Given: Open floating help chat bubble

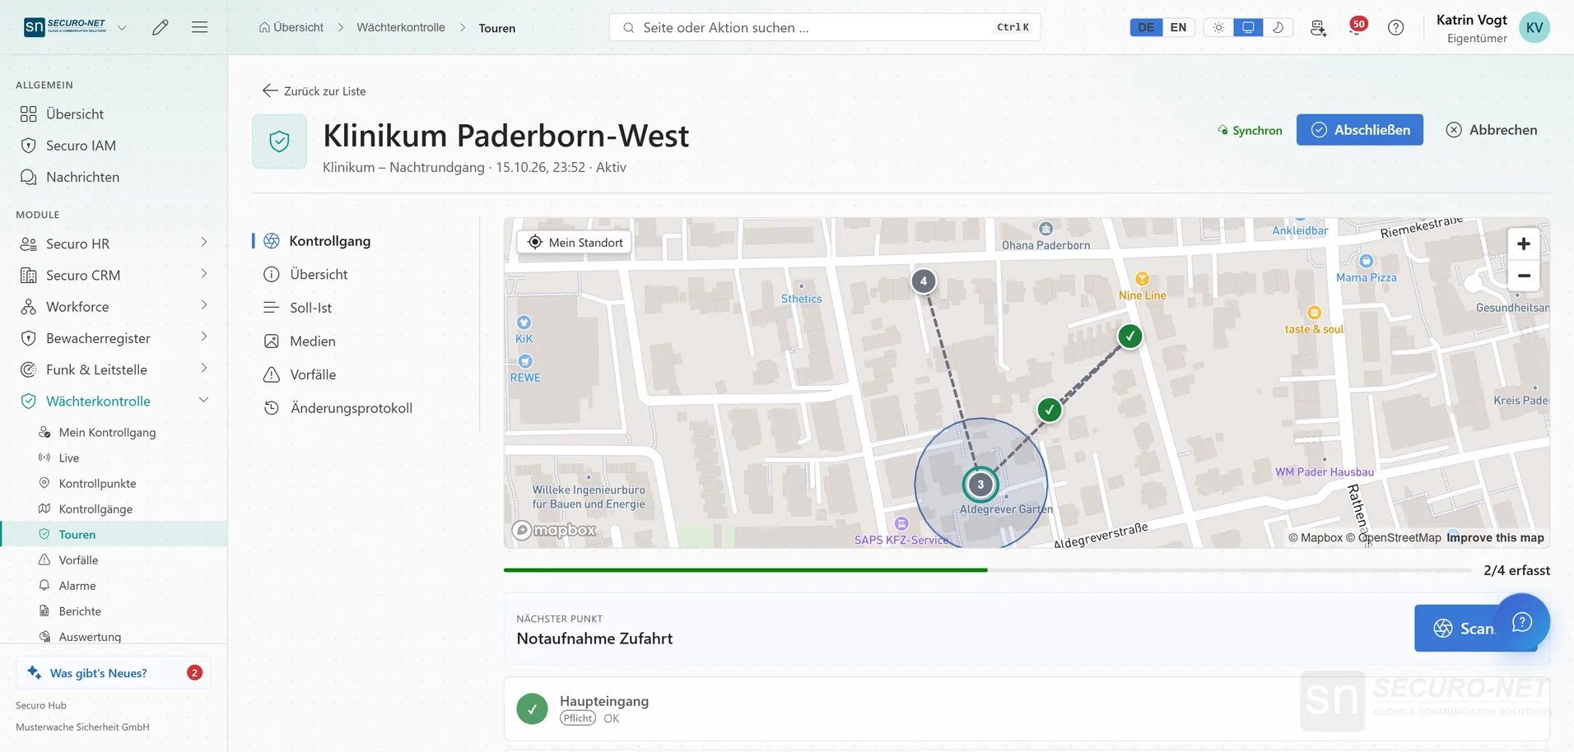Looking at the screenshot, I should click(x=1522, y=622).
